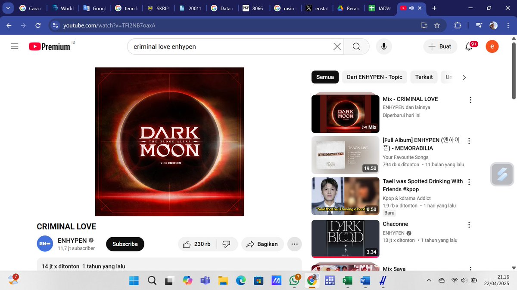Open the account avatar menu
This screenshot has height=290, width=517.
click(492, 46)
